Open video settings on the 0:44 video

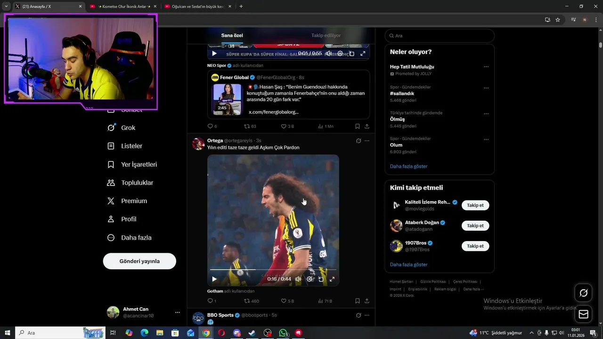point(310,279)
